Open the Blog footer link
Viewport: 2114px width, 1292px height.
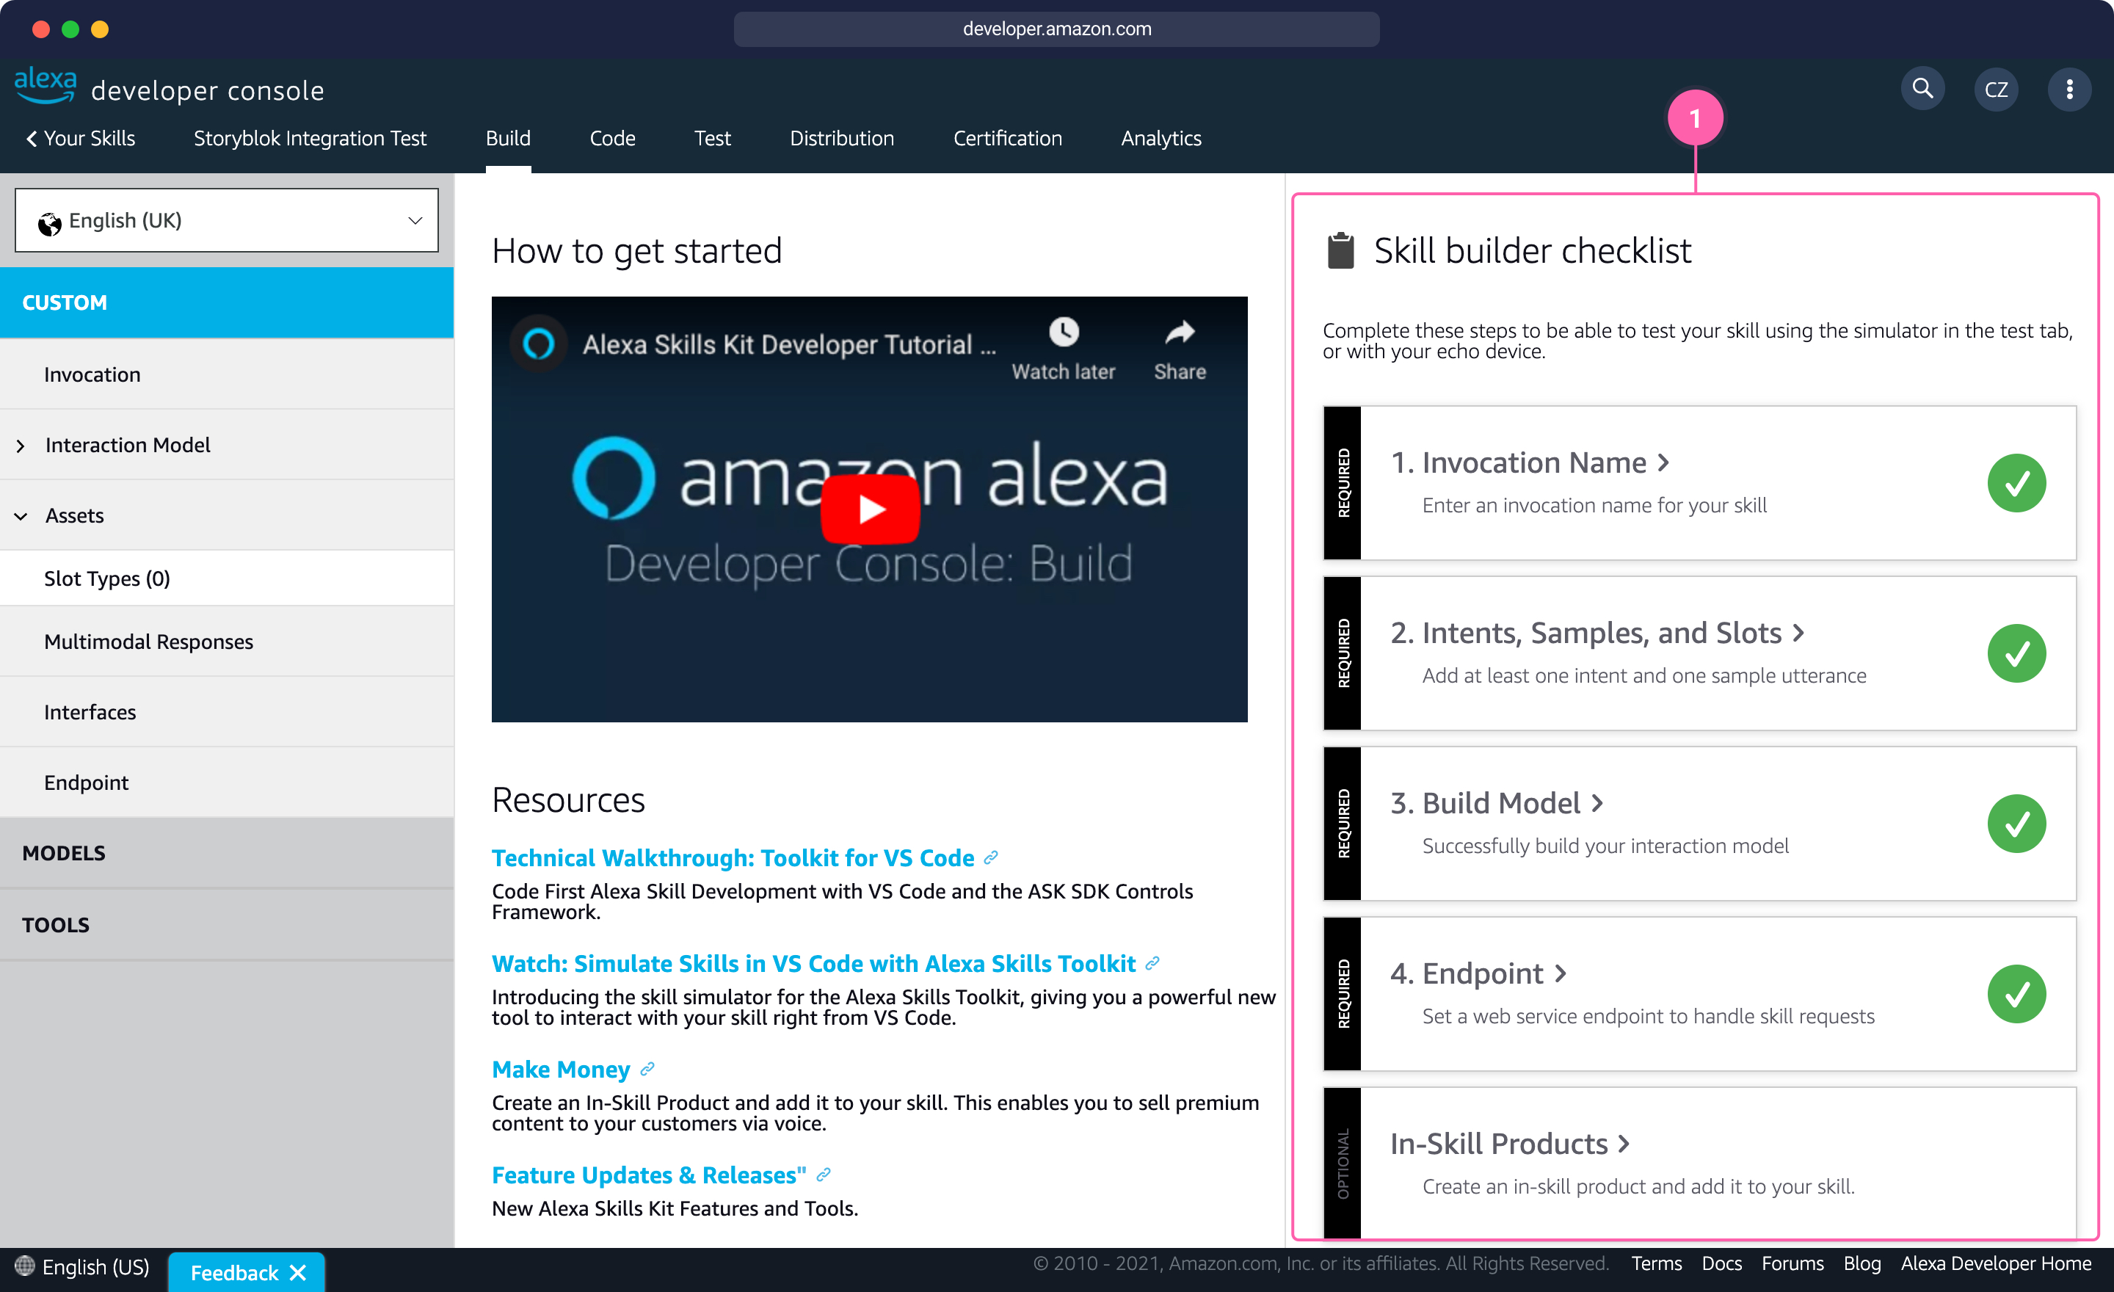click(1861, 1263)
